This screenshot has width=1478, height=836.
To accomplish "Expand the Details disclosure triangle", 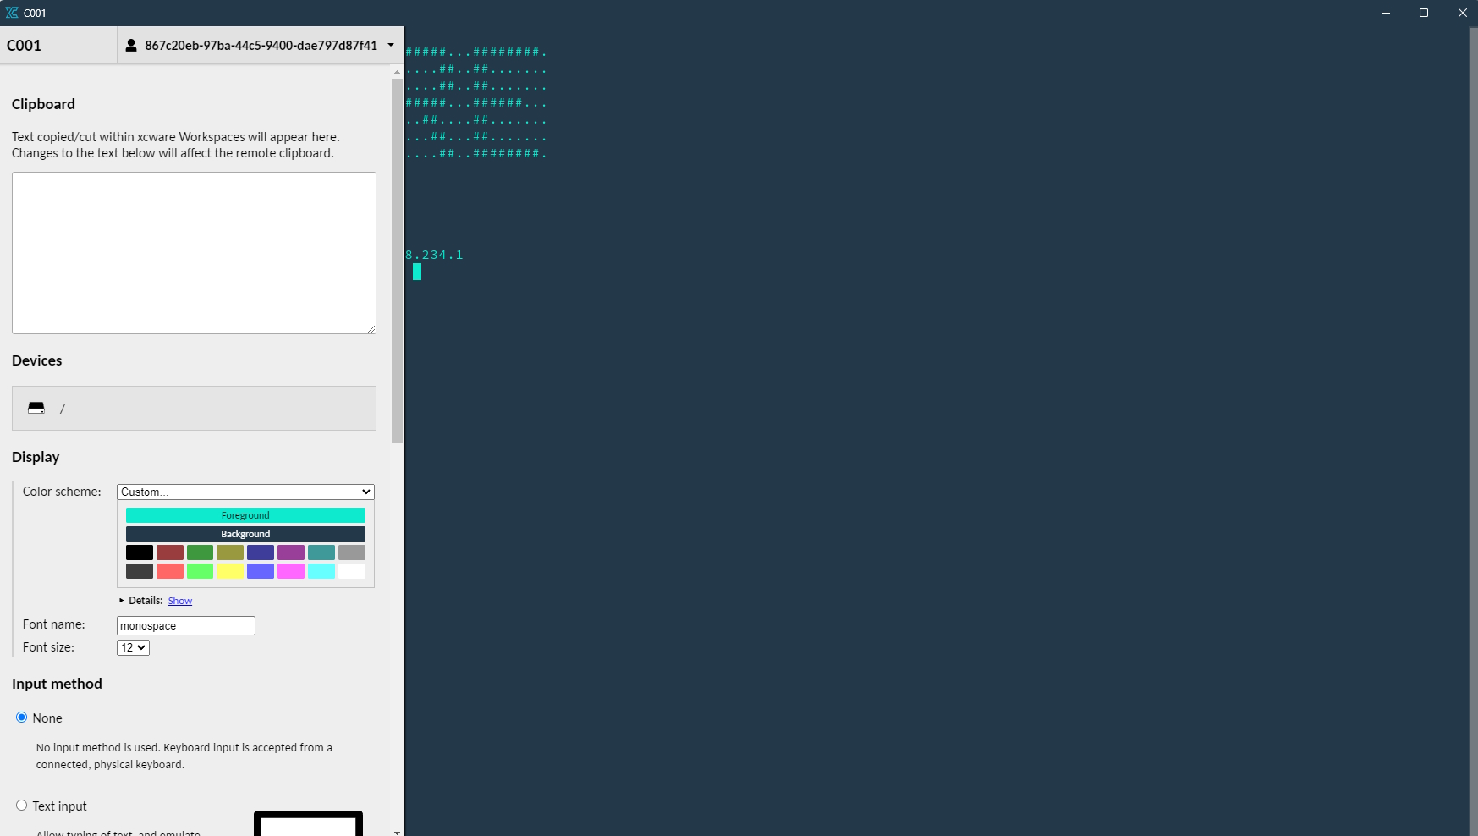I will click(122, 601).
